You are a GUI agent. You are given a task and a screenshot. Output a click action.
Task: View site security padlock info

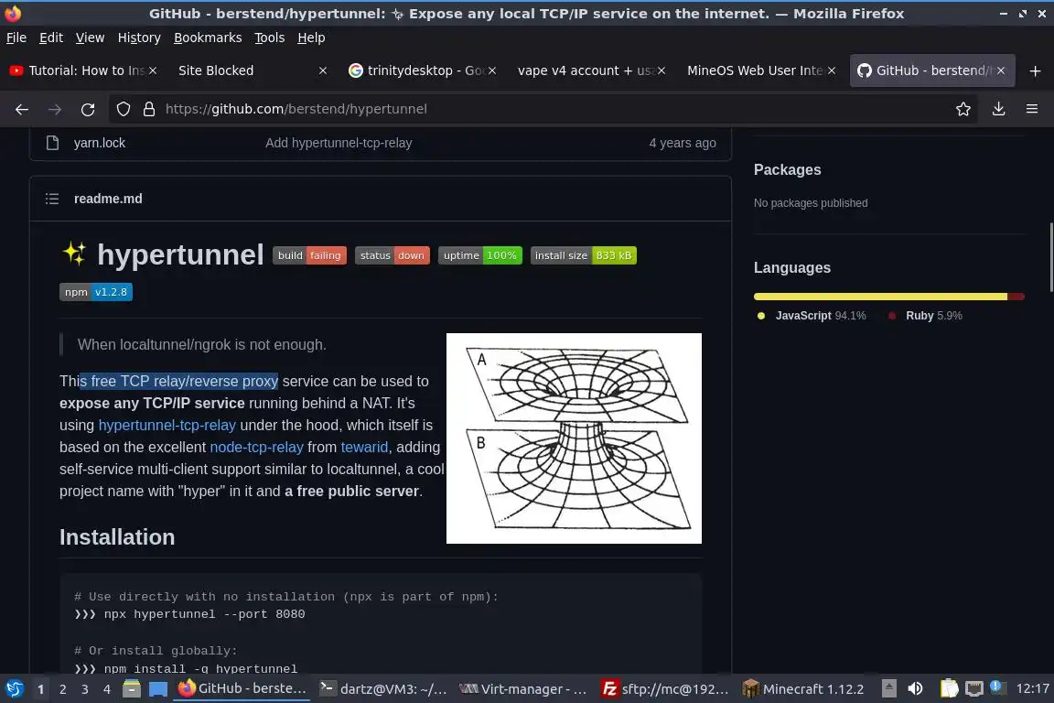[149, 109]
